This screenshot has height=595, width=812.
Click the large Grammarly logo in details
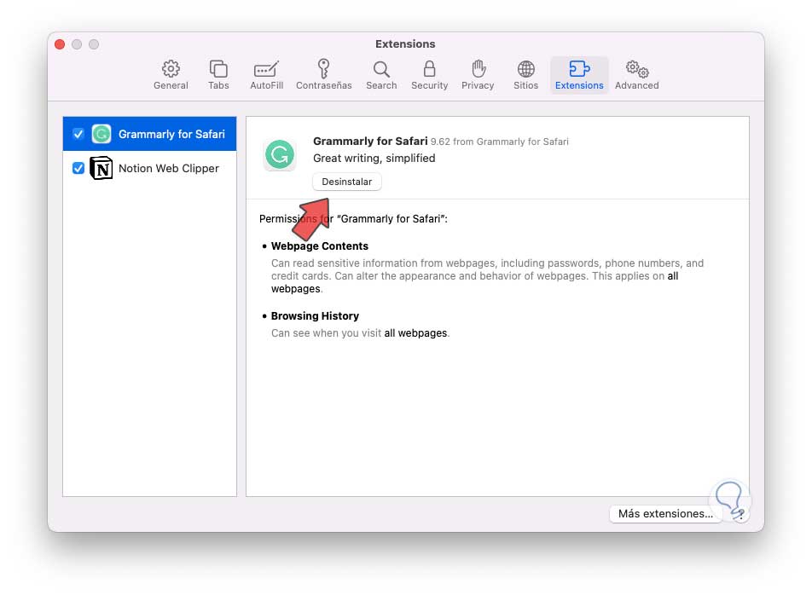pos(280,154)
